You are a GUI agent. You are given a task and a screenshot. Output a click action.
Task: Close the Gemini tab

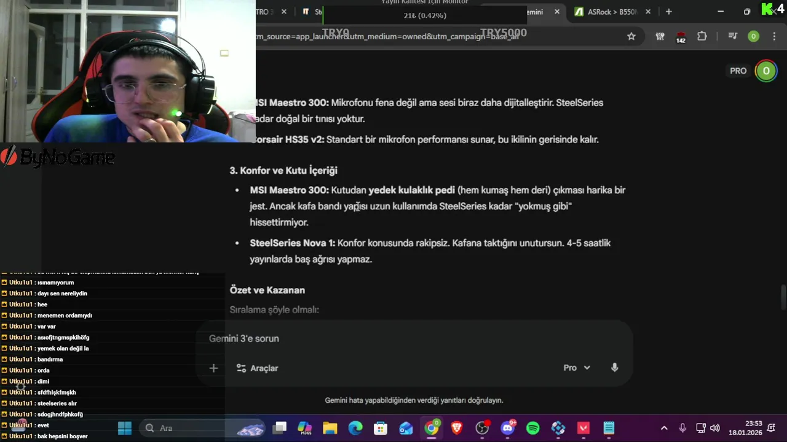pyautogui.click(x=557, y=12)
